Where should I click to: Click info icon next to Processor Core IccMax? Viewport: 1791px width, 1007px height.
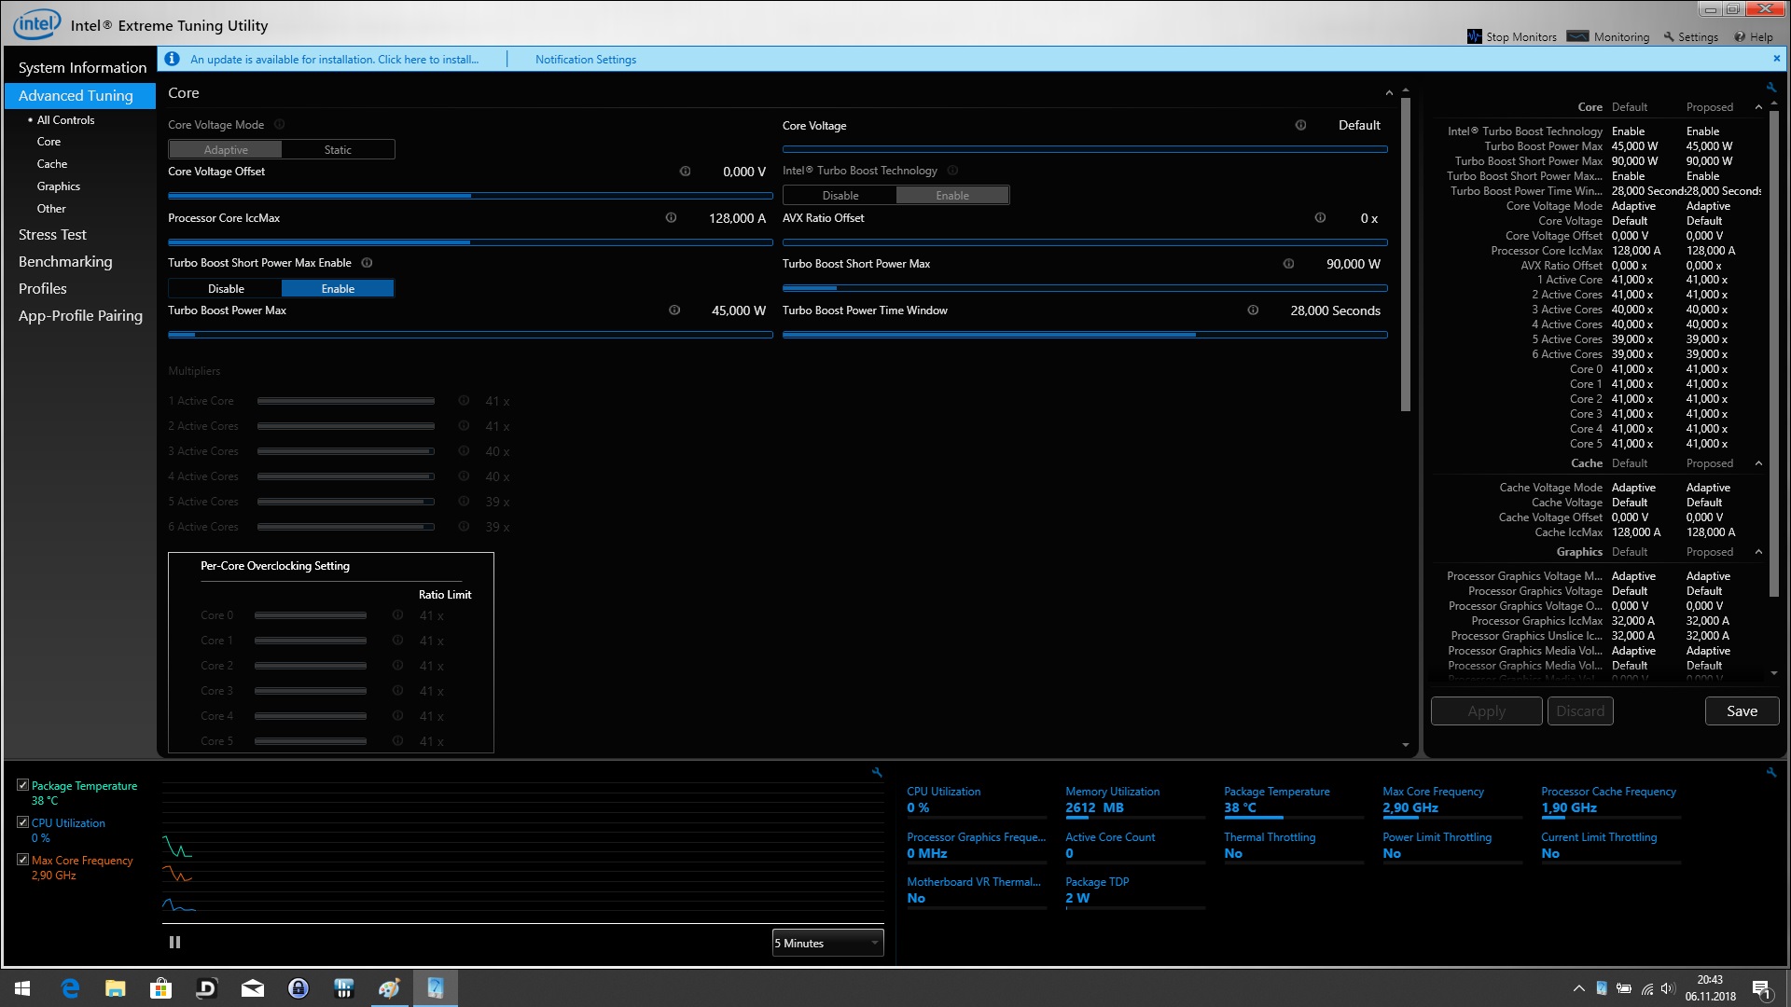coord(671,218)
